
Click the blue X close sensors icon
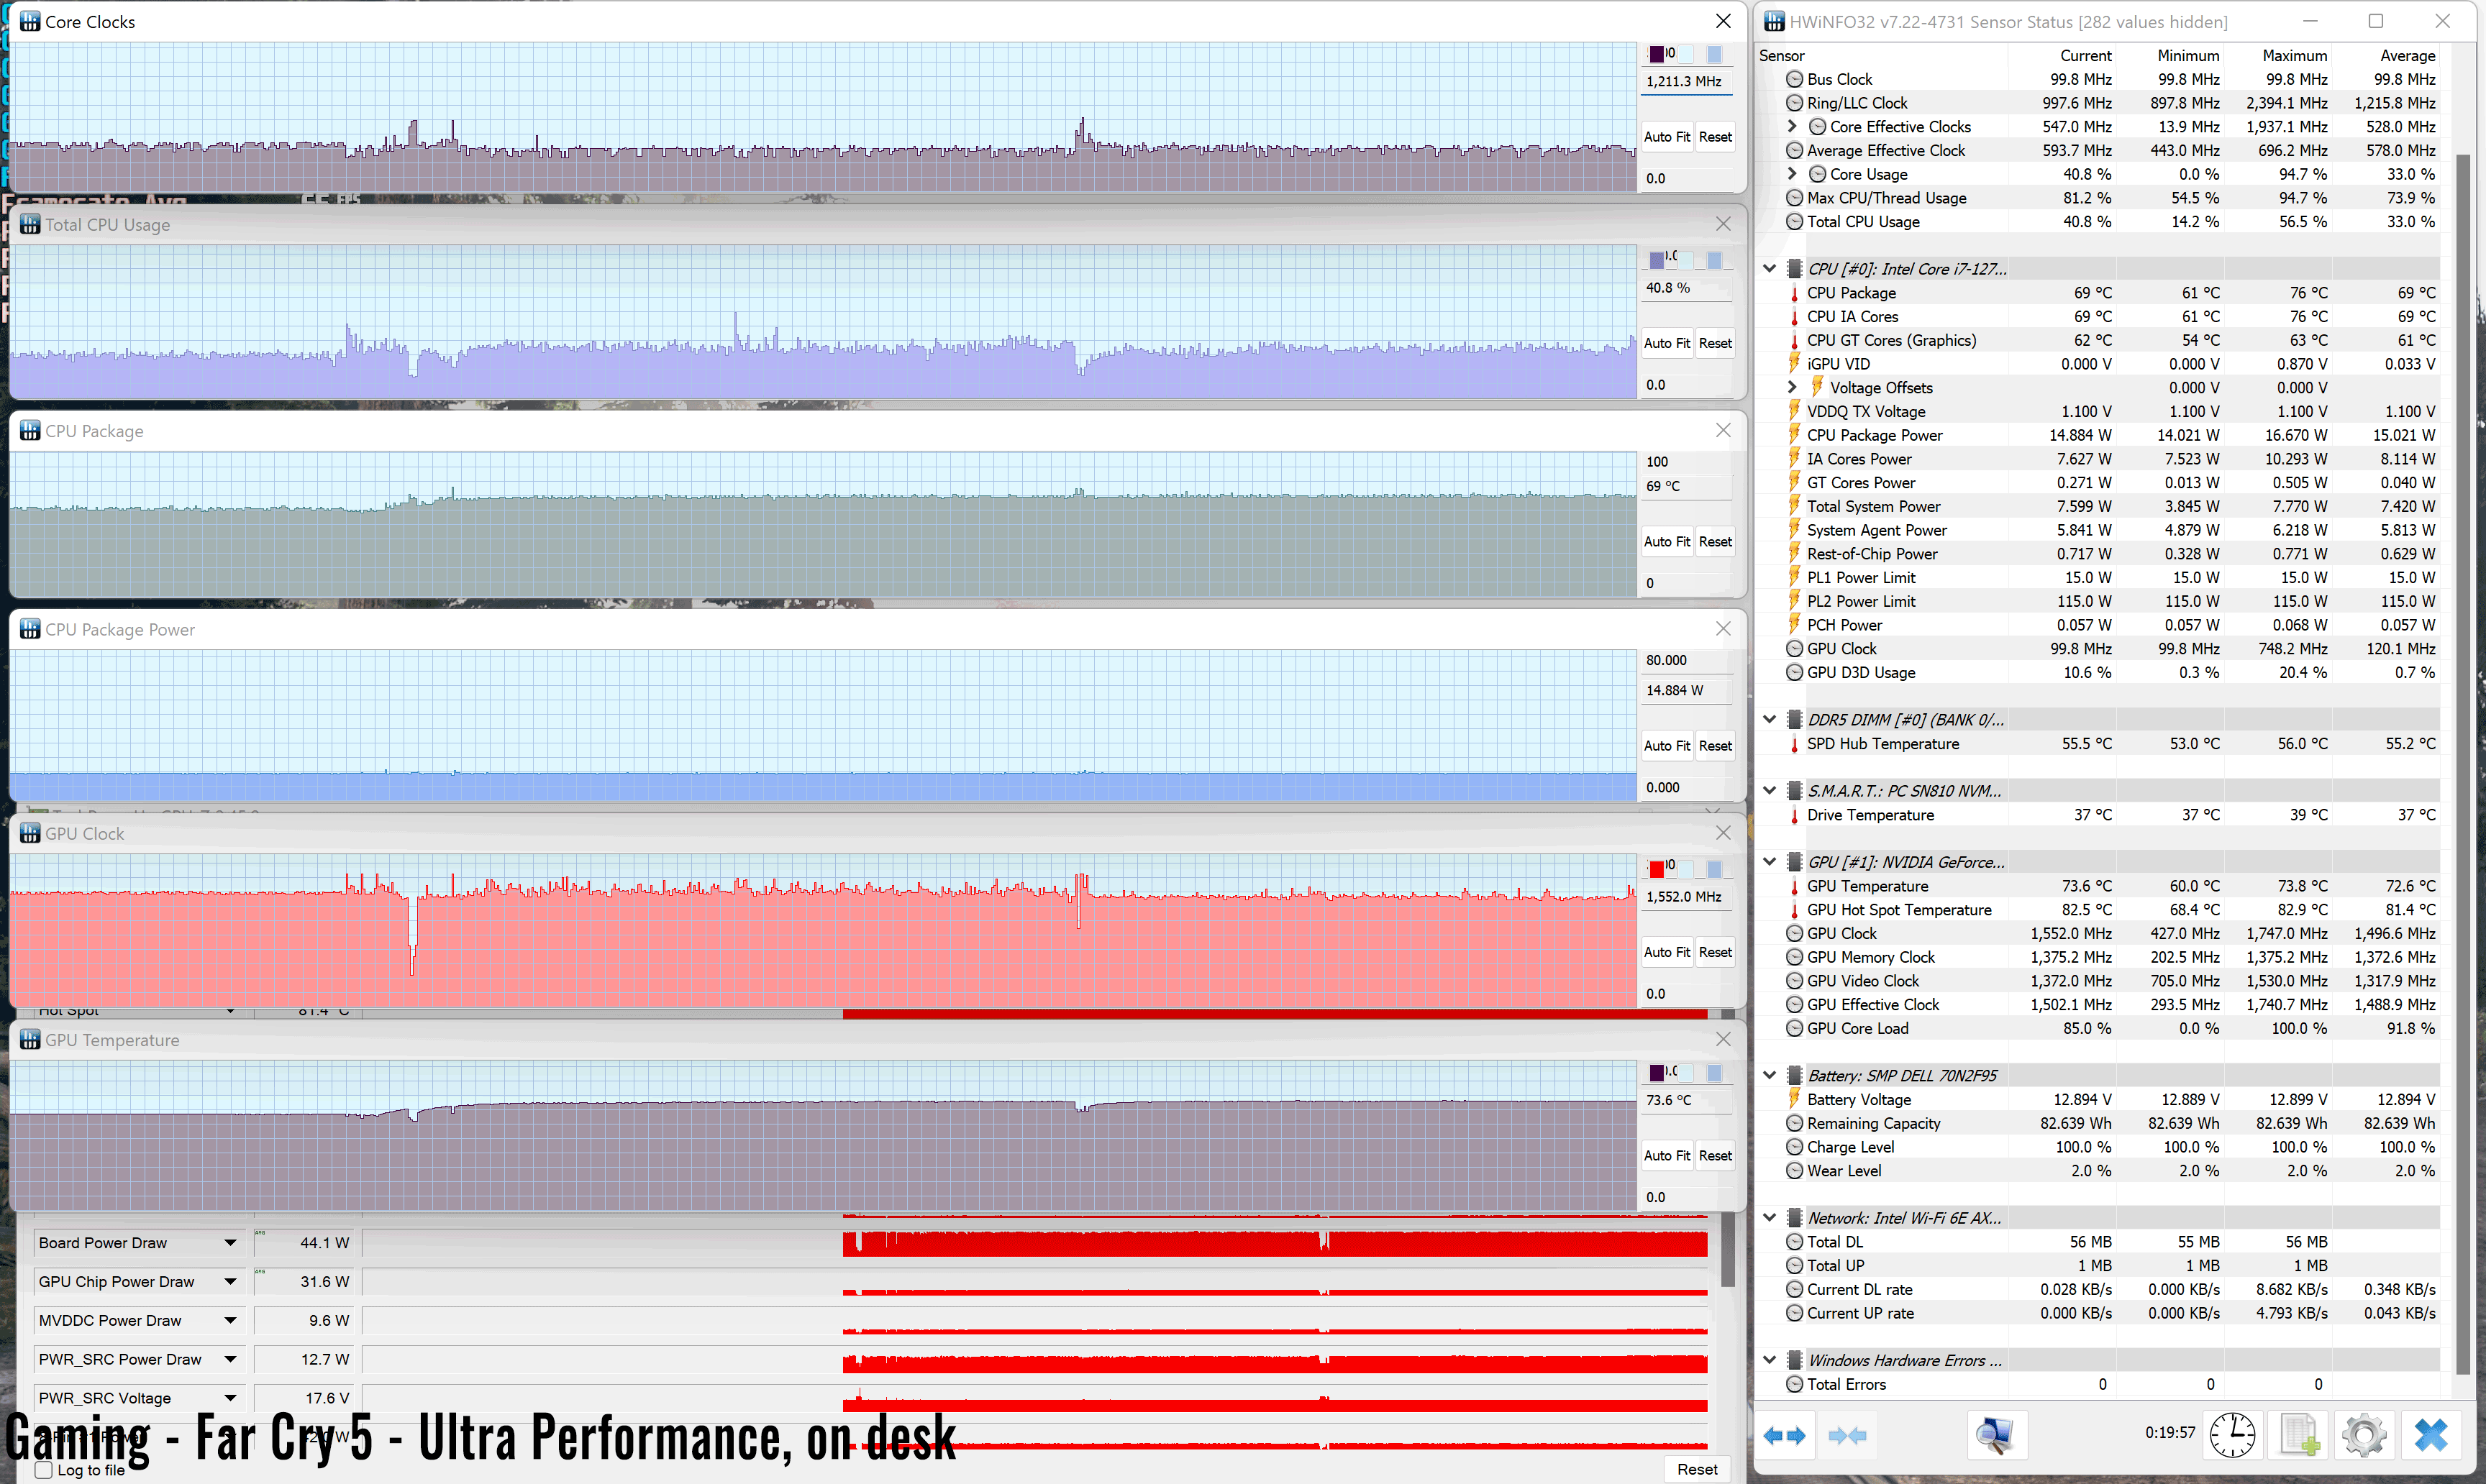[x=2430, y=1436]
